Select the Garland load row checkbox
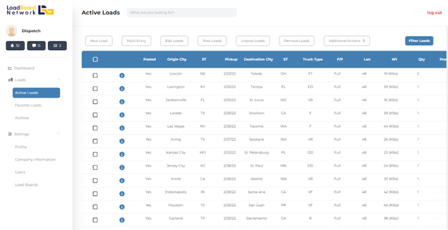This screenshot has height=230, width=448. coord(95,220)
